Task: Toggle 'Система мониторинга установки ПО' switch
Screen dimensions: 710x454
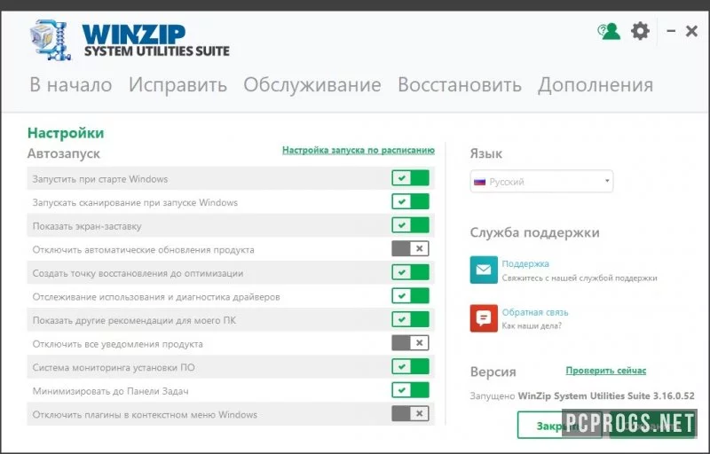Action: point(410,366)
